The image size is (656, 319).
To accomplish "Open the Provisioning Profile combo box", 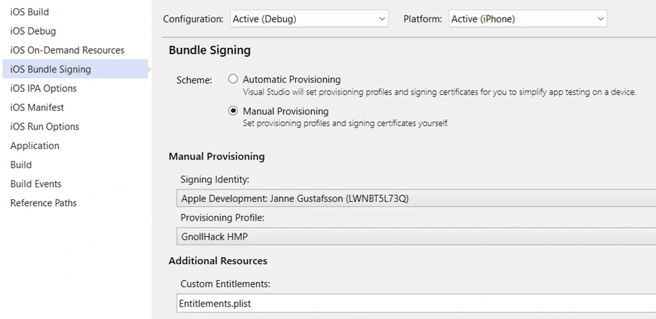I will [x=416, y=237].
